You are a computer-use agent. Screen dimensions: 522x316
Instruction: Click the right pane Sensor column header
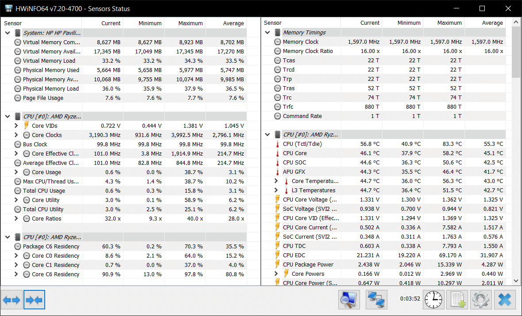click(301, 23)
